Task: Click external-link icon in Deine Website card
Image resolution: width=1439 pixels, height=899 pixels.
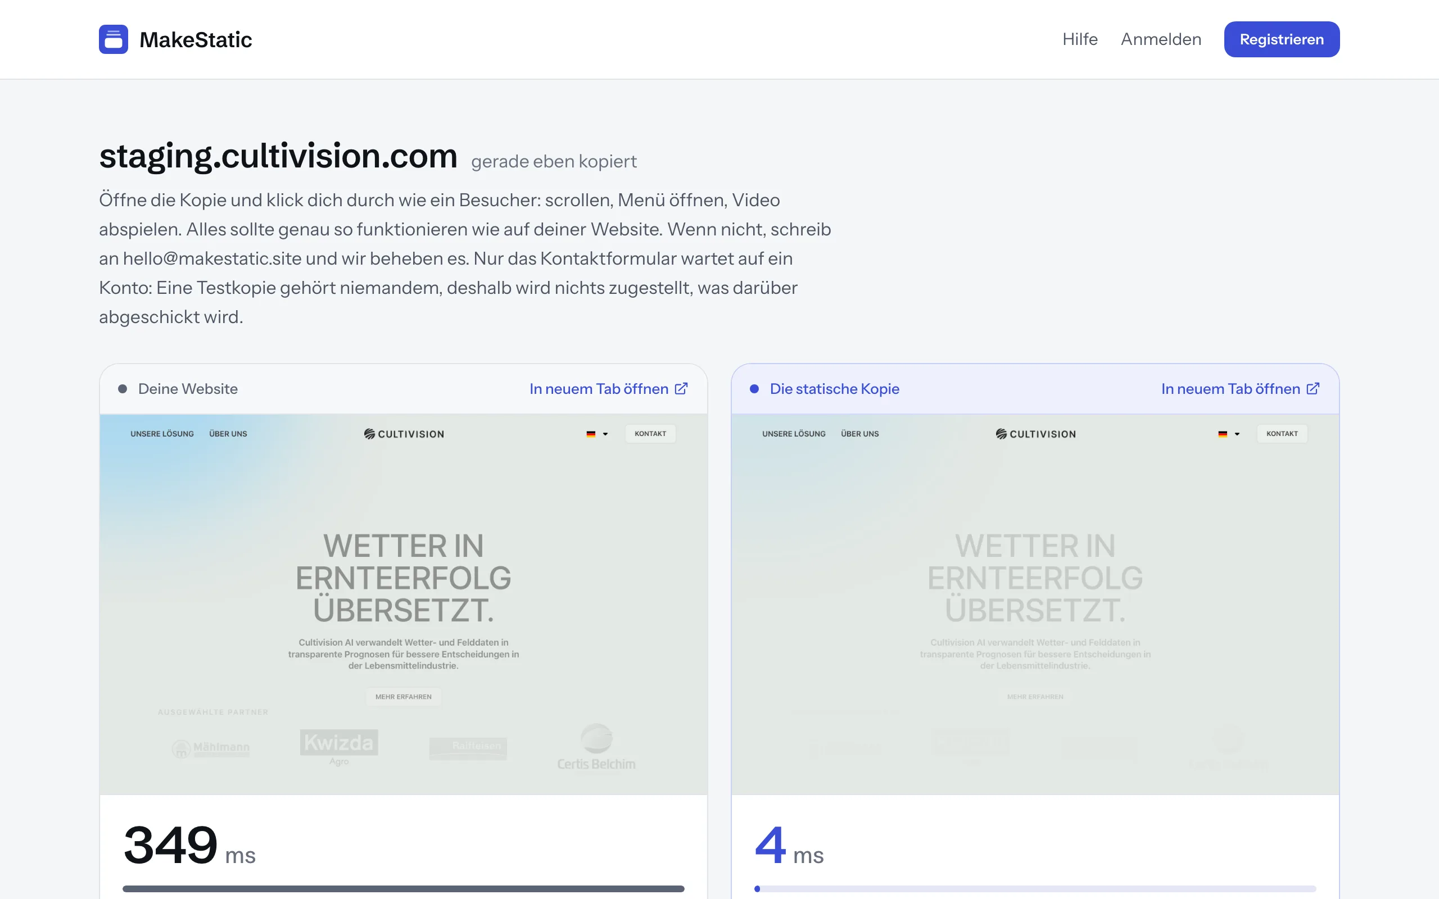Action: [x=681, y=389]
